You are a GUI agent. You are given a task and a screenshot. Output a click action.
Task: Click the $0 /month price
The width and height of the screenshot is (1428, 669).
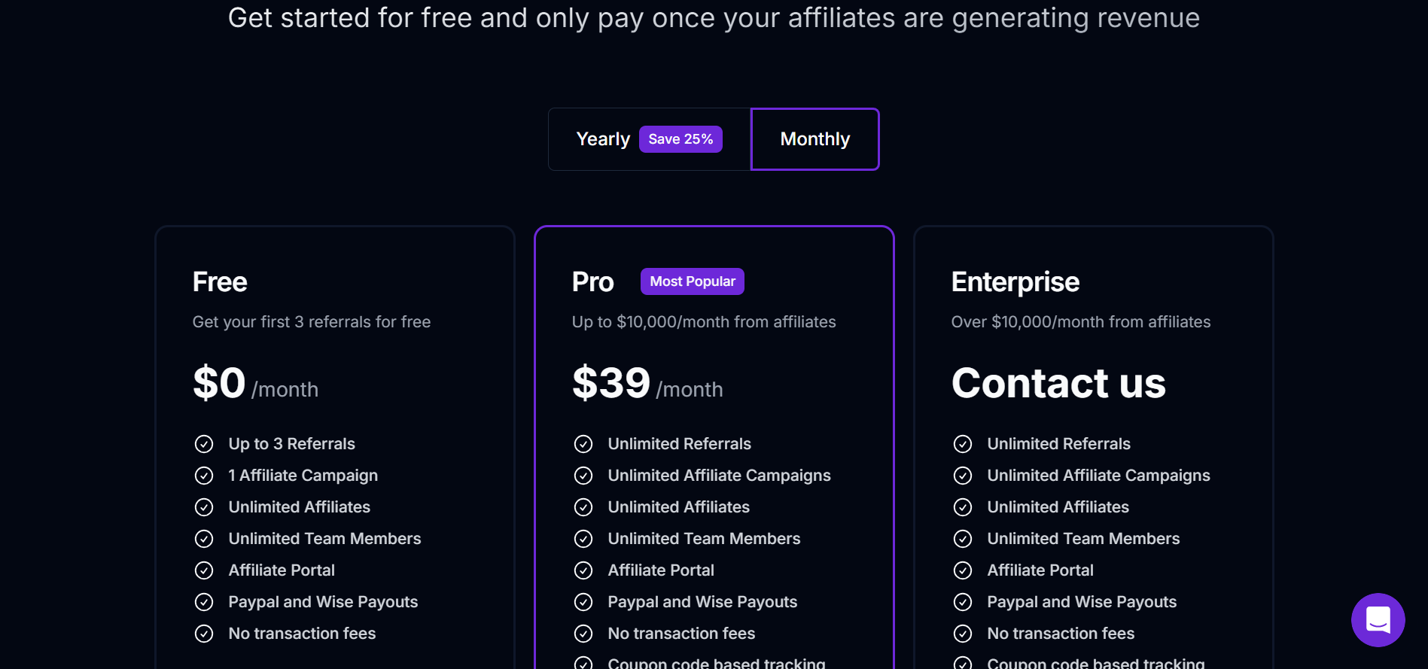[x=255, y=384]
